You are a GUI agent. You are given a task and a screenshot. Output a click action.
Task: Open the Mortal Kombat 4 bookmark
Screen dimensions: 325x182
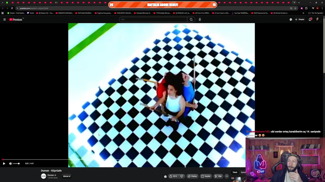279,13
